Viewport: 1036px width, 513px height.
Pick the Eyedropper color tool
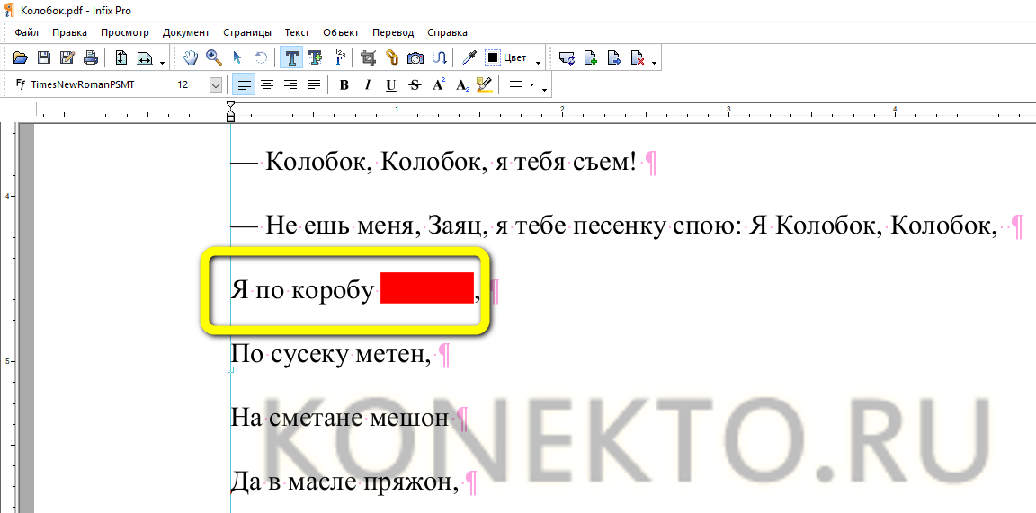[x=469, y=58]
